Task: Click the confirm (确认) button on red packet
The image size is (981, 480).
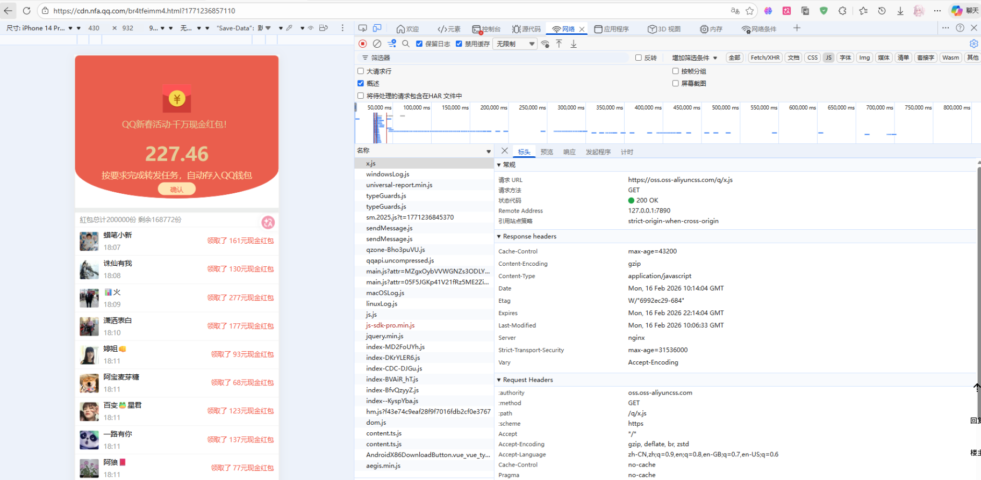Action: coord(176,189)
